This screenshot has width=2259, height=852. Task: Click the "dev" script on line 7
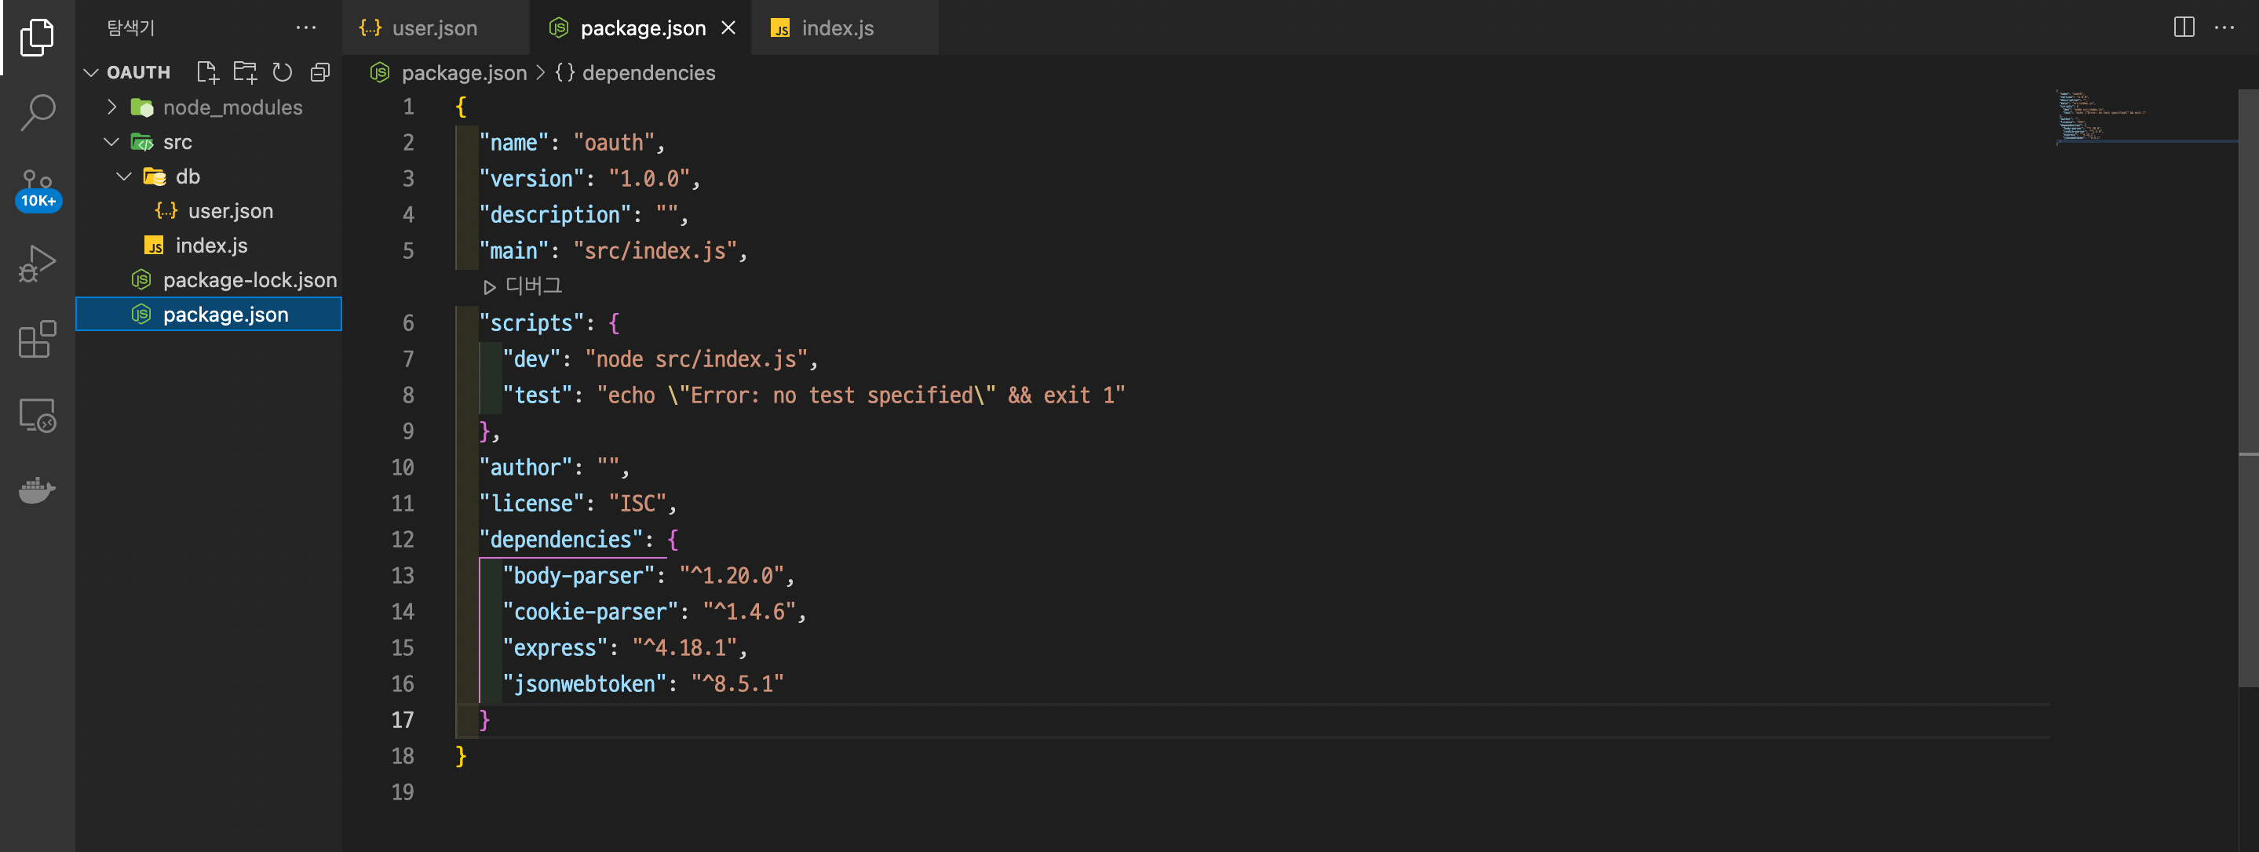click(x=531, y=359)
